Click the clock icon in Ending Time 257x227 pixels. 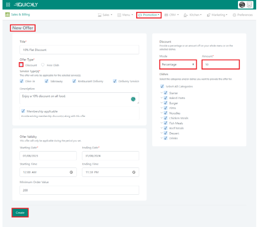click(134, 172)
